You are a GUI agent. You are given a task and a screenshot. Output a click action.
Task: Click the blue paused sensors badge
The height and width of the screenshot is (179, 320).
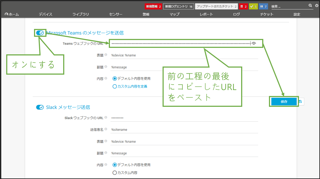click(264, 6)
